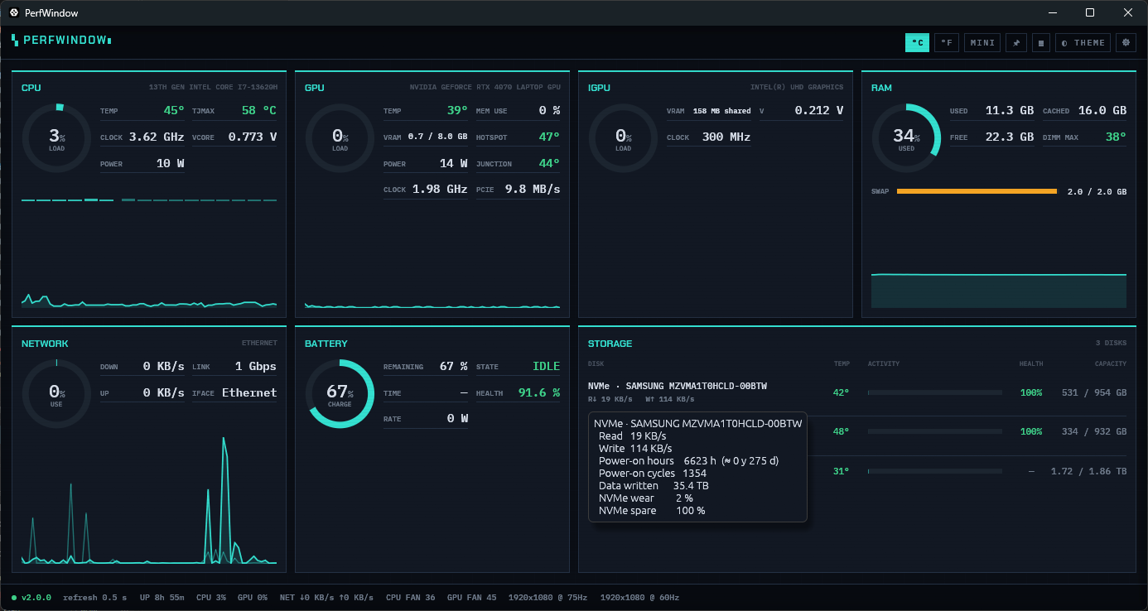The width and height of the screenshot is (1148, 611).
Task: Click the CPU TJMAX value 58 °C
Action: point(259,110)
